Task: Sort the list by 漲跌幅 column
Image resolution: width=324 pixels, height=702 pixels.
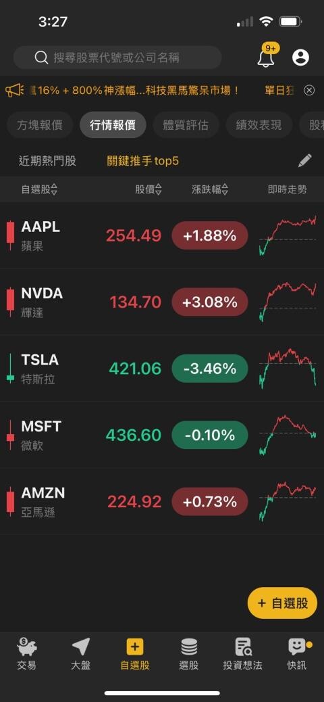Action: [x=210, y=189]
